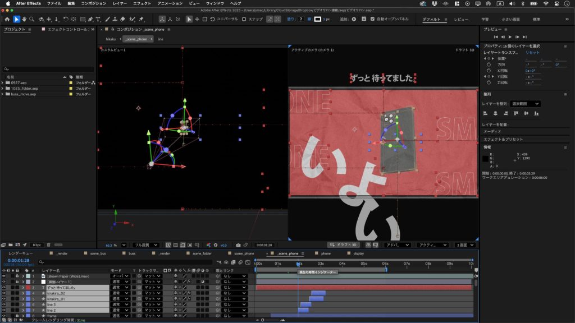The width and height of the screenshot is (575, 323).
Task: Choose the Type (T) tool
Action: click(98, 19)
